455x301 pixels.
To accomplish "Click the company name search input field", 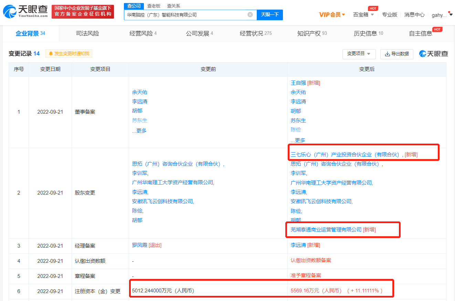I will 186,15.
